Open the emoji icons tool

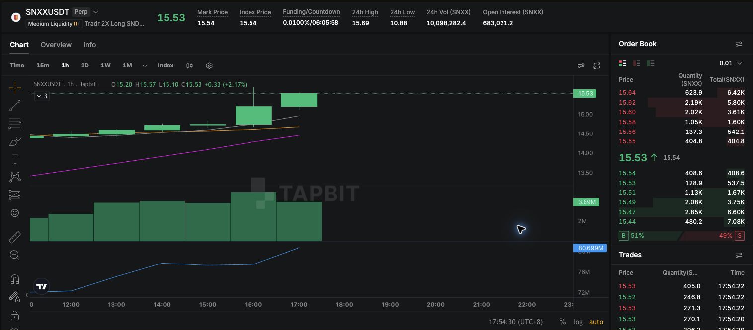15,213
